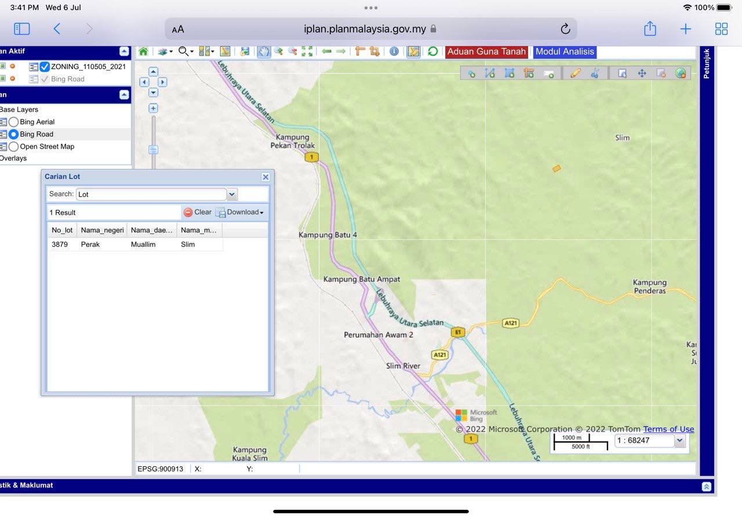The height and width of the screenshot is (518, 742).
Task: Select Bing Aerial base layer
Action: (x=13, y=122)
